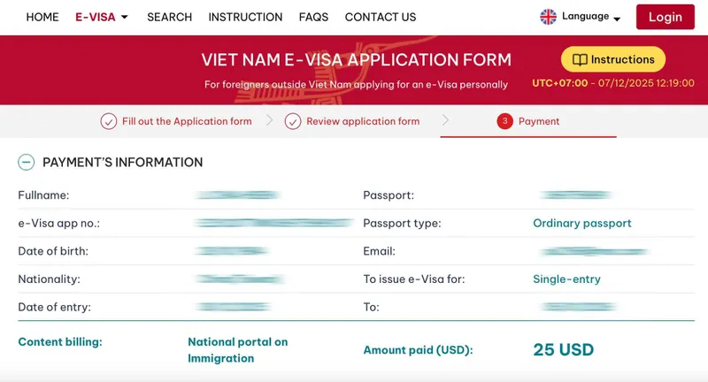Go to the HOME menu item
Screen dimensions: 708x382
click(x=42, y=17)
